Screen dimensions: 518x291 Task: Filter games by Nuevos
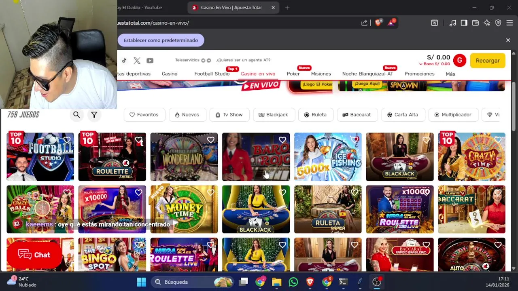pyautogui.click(x=187, y=115)
